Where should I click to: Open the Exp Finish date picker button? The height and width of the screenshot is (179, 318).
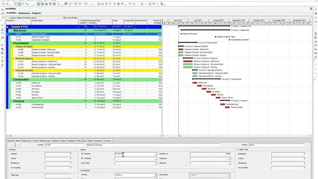(156, 163)
